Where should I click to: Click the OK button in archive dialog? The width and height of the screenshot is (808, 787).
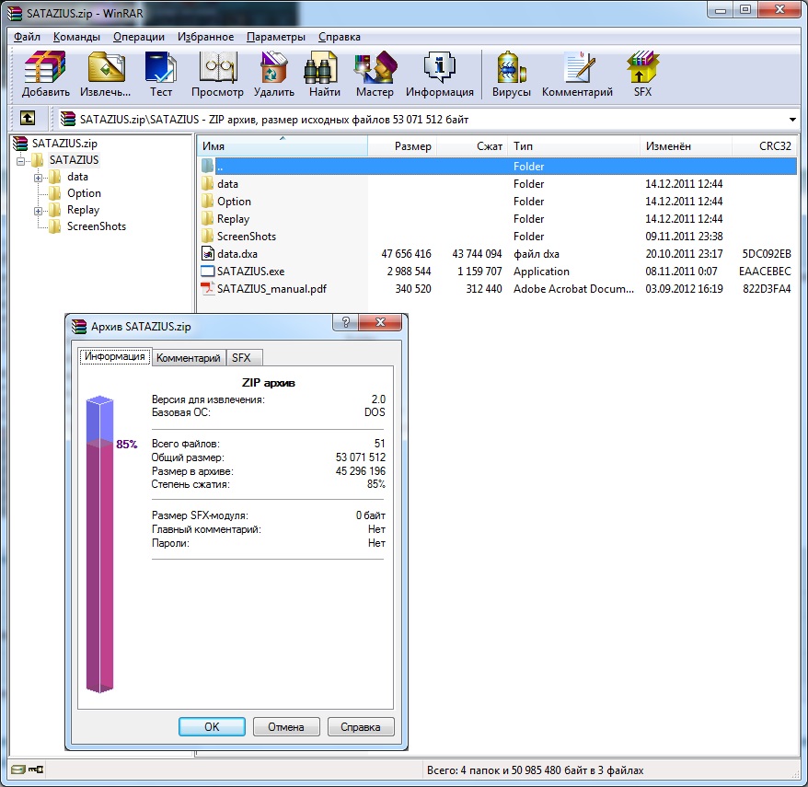212,726
